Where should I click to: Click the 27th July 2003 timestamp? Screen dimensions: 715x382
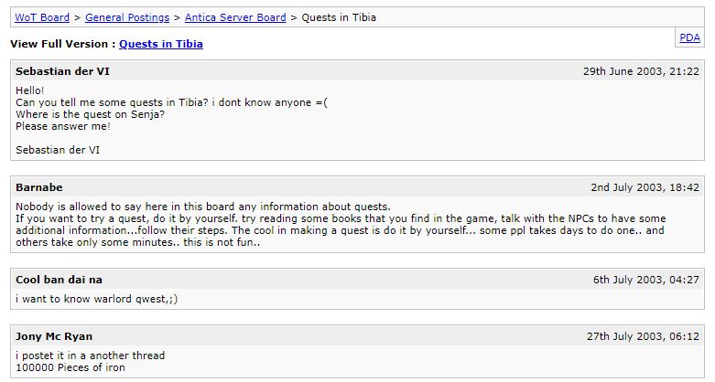643,336
